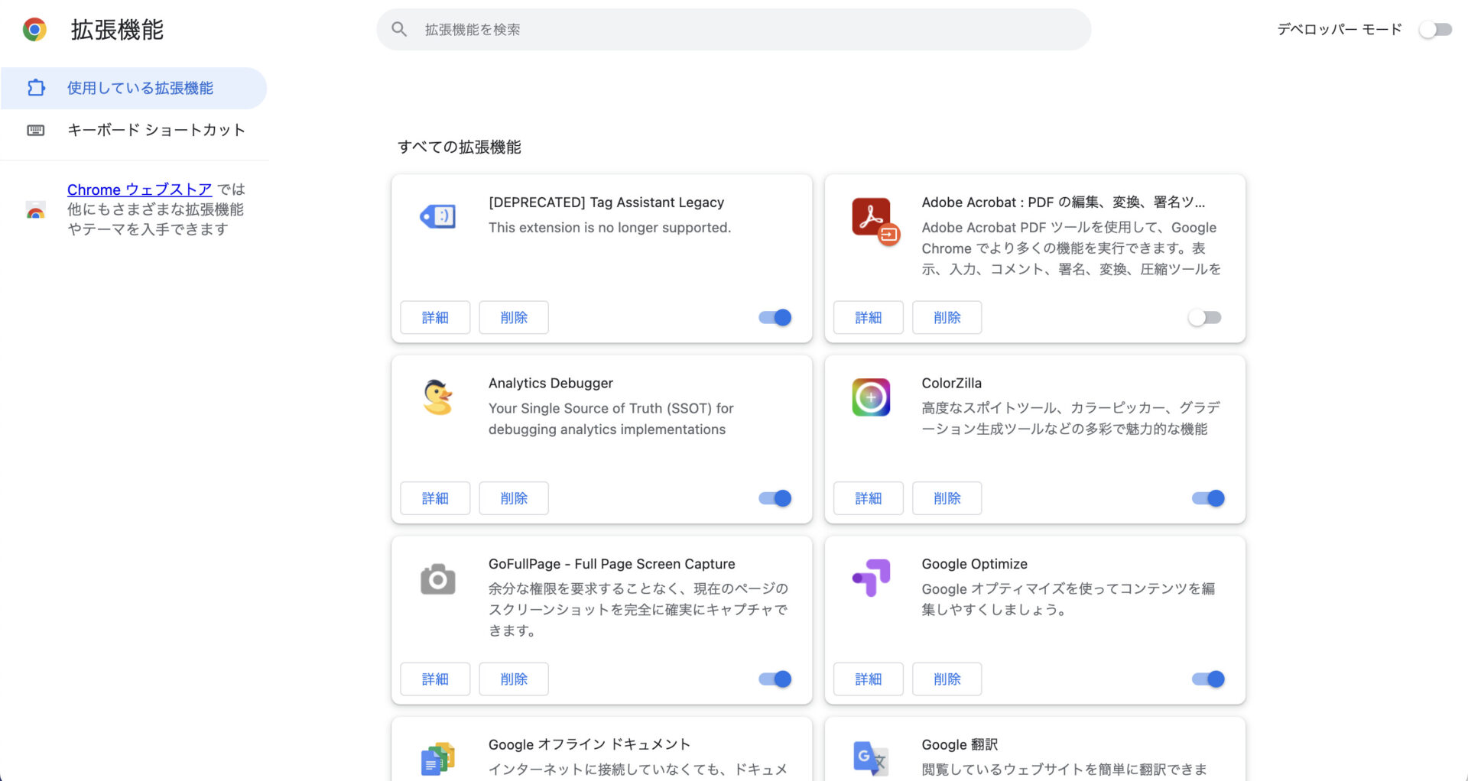
Task: Click the [DEPRECATED] Tag Assistant Legacy title
Action: 606,203
